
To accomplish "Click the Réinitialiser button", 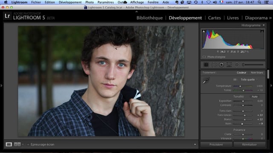I will click(x=249, y=144).
